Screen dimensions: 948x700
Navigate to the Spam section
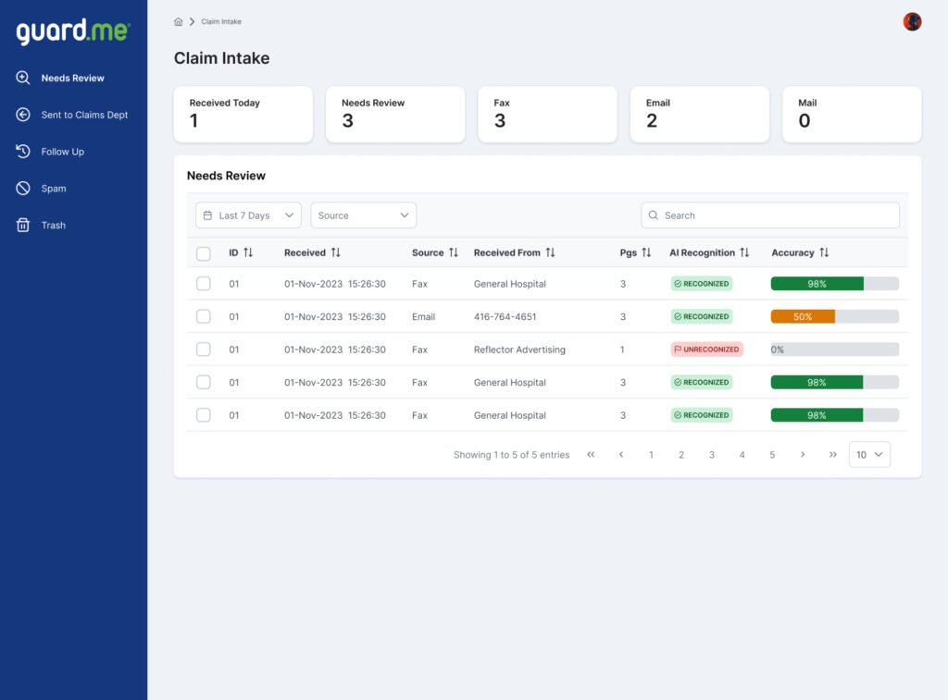(x=54, y=189)
